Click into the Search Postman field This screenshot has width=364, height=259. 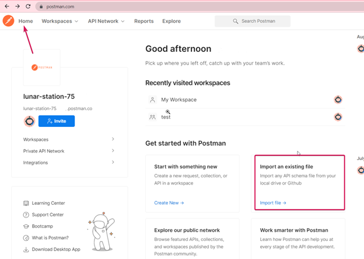coord(253,22)
